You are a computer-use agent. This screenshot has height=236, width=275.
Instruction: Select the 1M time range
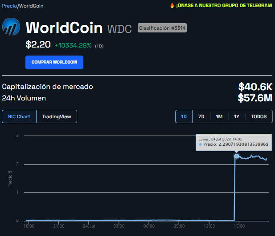tap(219, 116)
